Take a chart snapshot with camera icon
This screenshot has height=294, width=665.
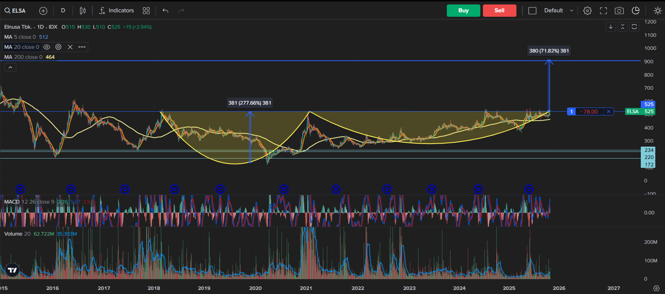point(619,11)
